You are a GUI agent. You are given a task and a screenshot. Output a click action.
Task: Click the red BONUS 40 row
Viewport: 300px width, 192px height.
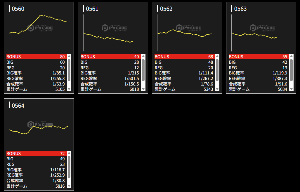point(111,56)
